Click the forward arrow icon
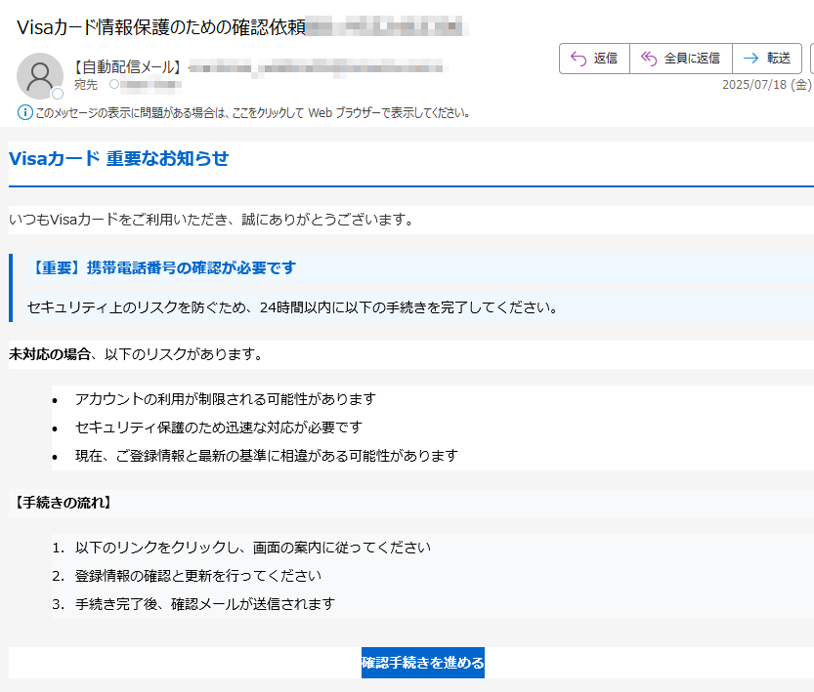This screenshot has height=692, width=814. point(750,59)
